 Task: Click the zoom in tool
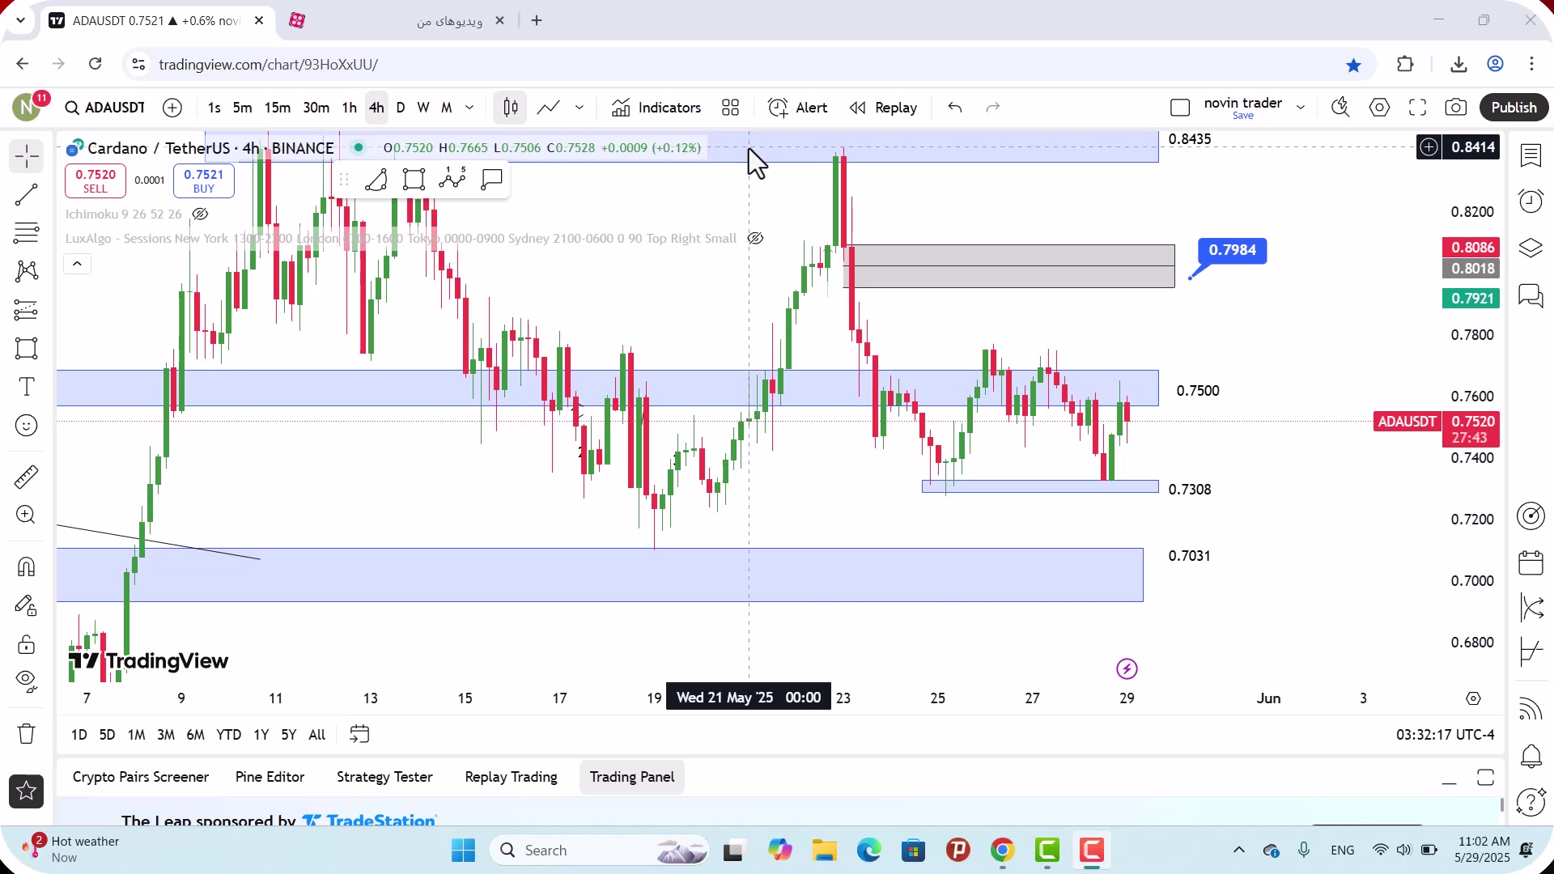(x=27, y=515)
